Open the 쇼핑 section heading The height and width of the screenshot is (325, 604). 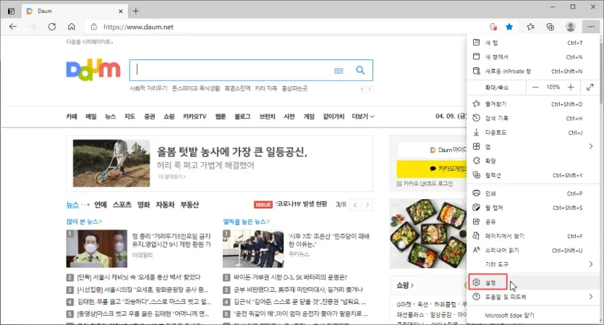[405, 285]
